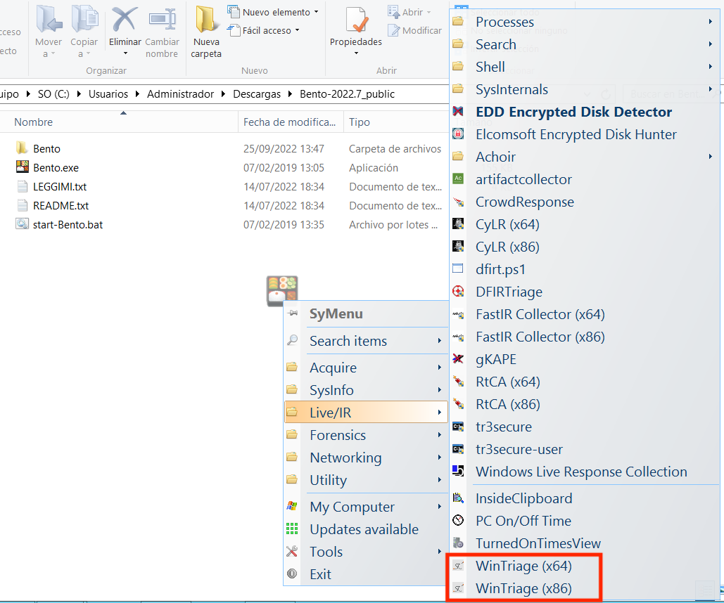Open the Utility menu entry

[366, 480]
